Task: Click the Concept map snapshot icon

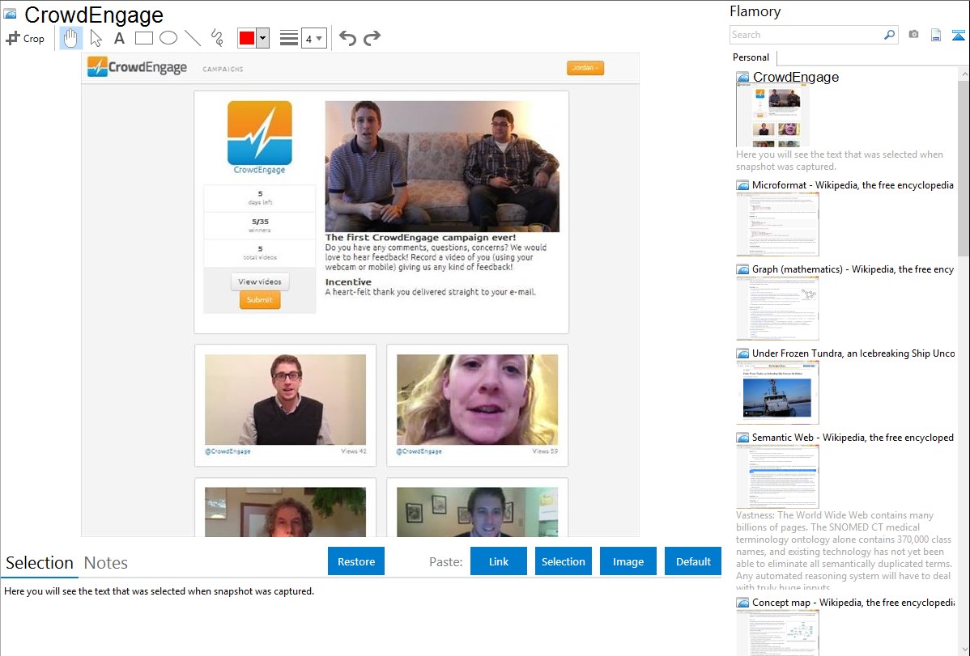Action: pyautogui.click(x=742, y=602)
